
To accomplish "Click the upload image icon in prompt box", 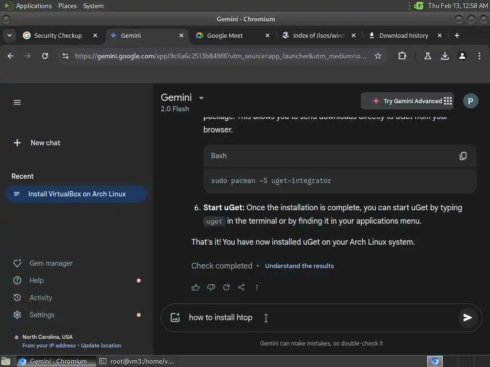I will (x=175, y=317).
